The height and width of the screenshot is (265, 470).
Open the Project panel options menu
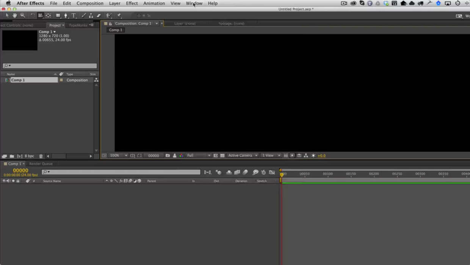[x=91, y=25]
